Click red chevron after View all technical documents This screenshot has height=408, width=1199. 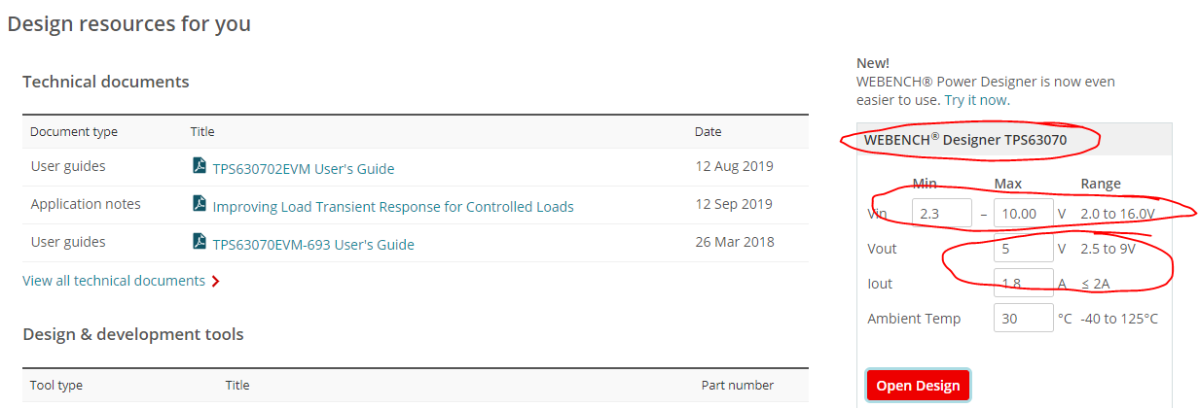click(x=215, y=282)
